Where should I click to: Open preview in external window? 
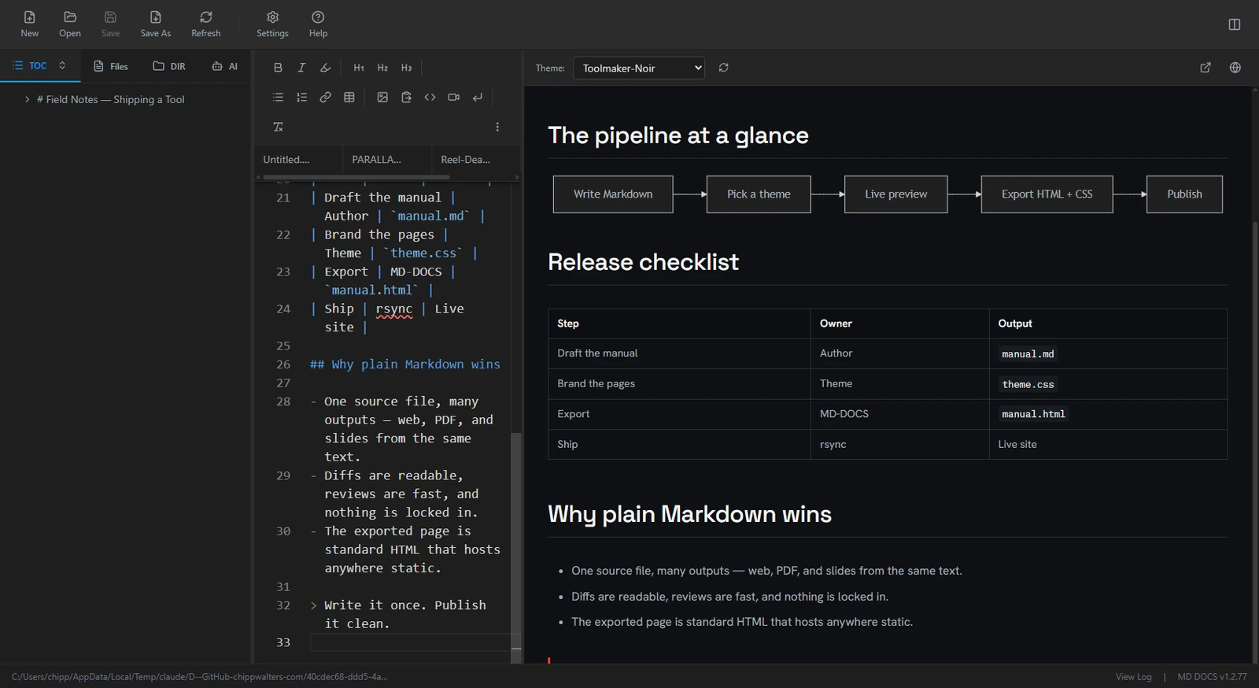pos(1205,68)
